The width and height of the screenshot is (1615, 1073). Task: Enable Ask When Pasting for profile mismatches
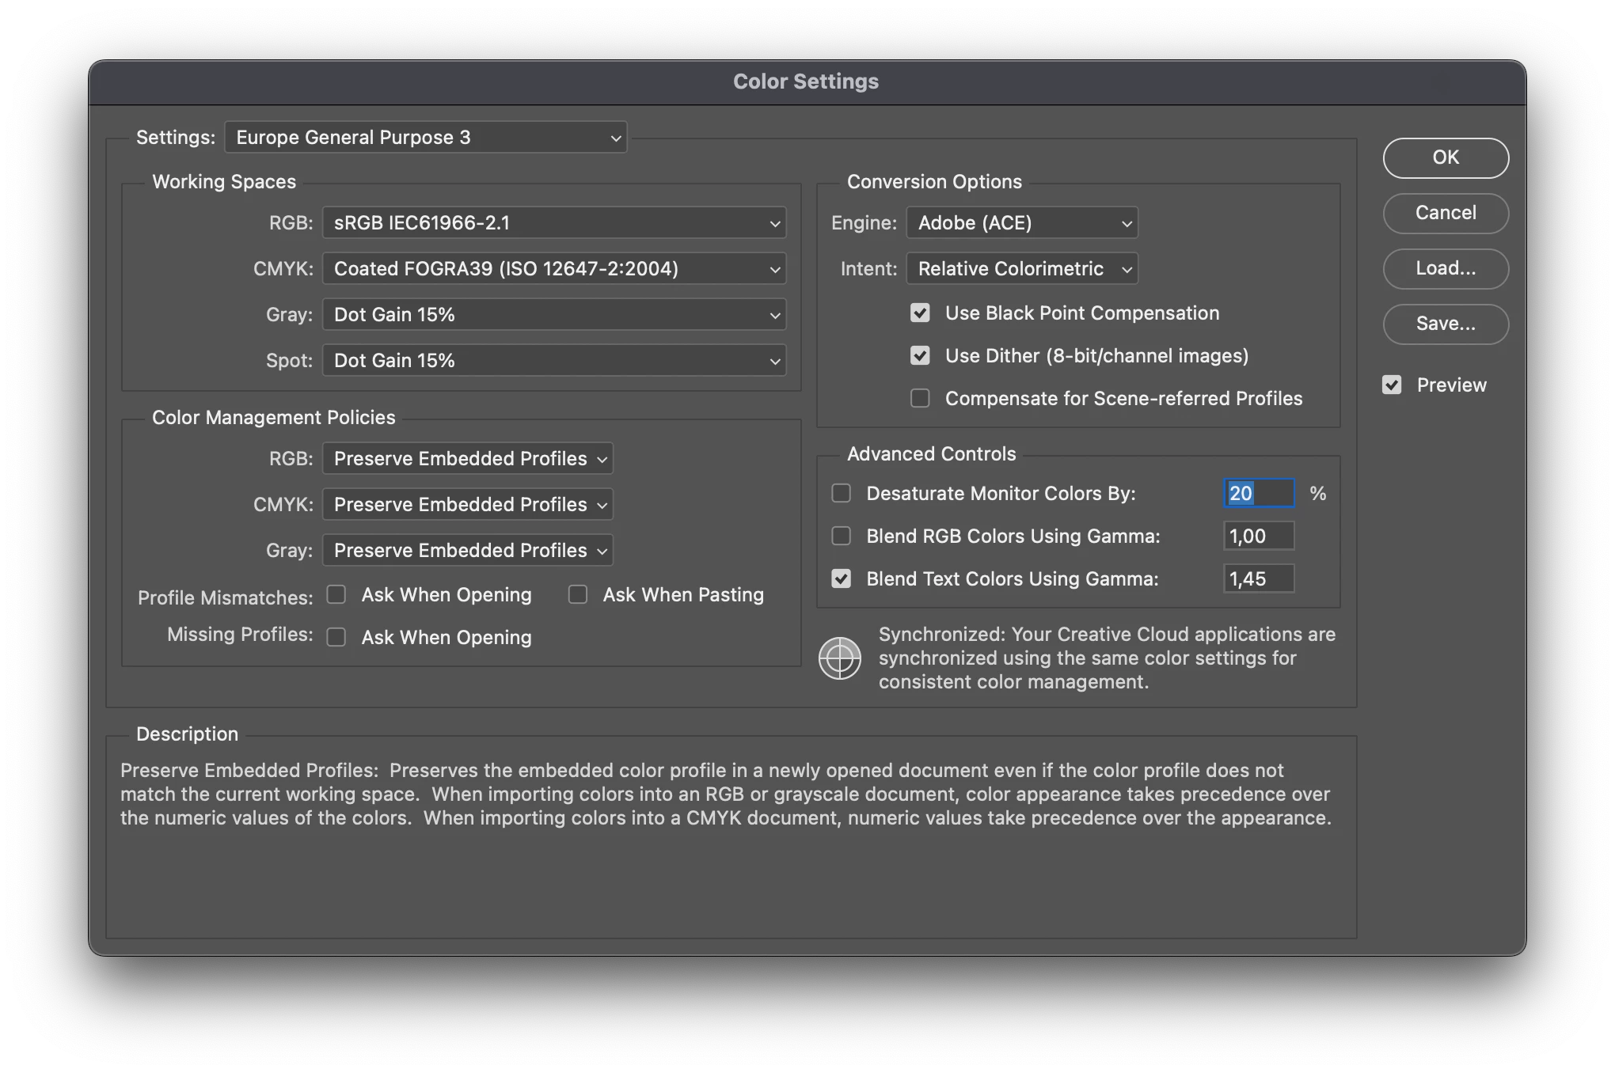(578, 595)
